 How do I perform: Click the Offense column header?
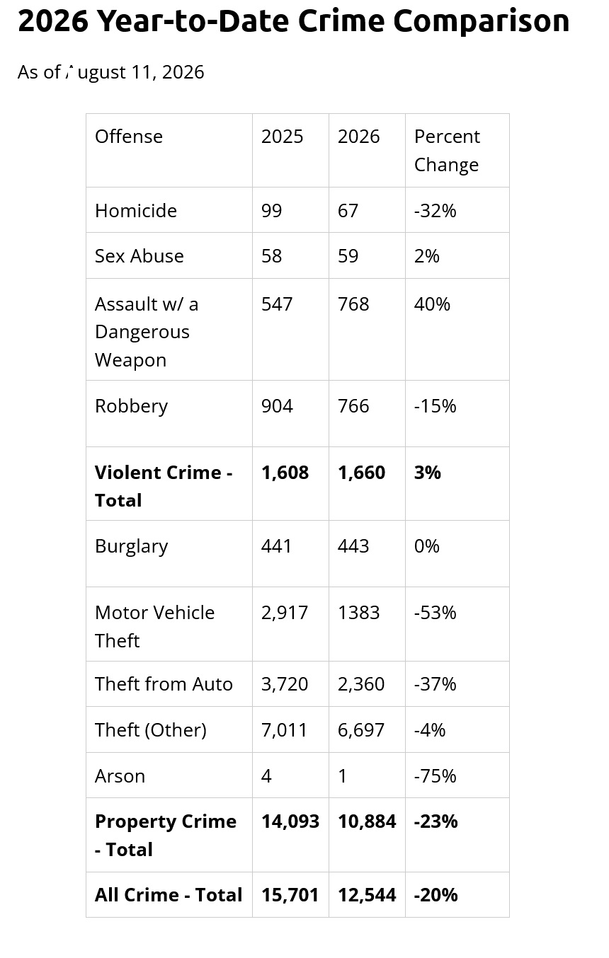(129, 137)
